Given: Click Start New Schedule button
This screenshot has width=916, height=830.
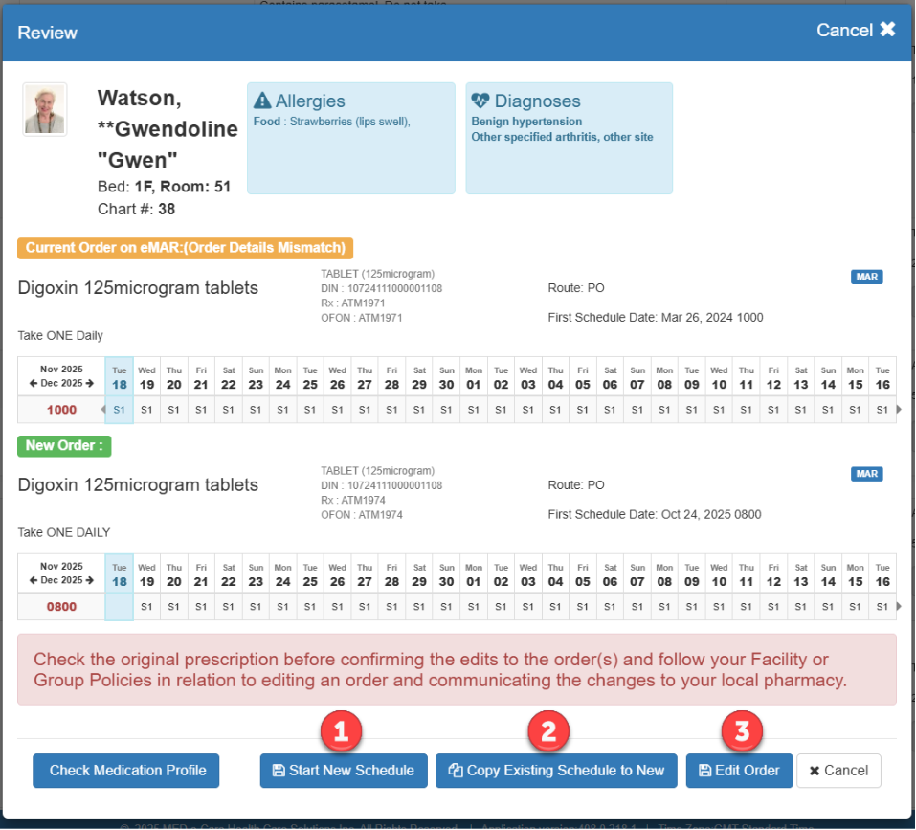Looking at the screenshot, I should pos(344,771).
